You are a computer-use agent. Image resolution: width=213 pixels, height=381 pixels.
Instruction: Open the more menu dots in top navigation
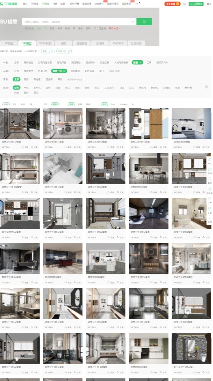pyautogui.click(x=136, y=4)
